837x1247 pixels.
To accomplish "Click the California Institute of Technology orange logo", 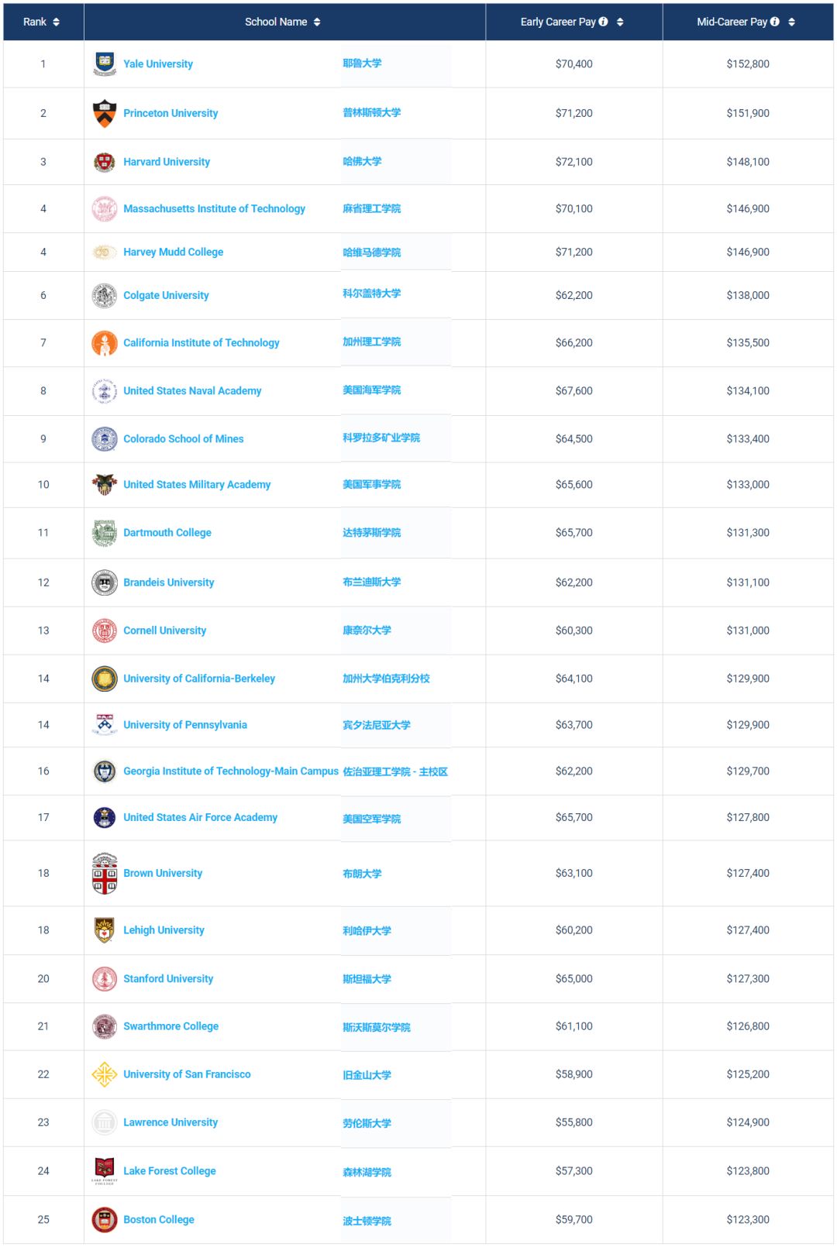I will tap(105, 343).
